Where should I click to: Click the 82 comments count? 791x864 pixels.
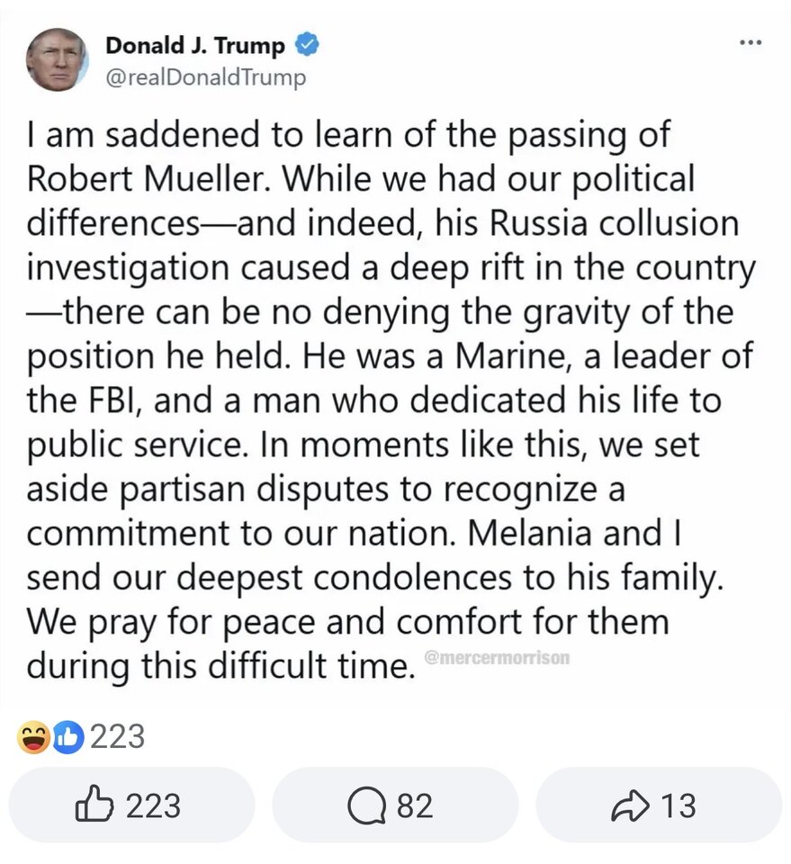[x=414, y=805]
